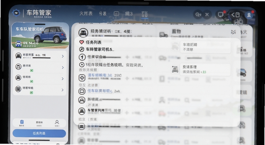
Task: Open the chat bubble icon in top navigation
Action: (116, 14)
